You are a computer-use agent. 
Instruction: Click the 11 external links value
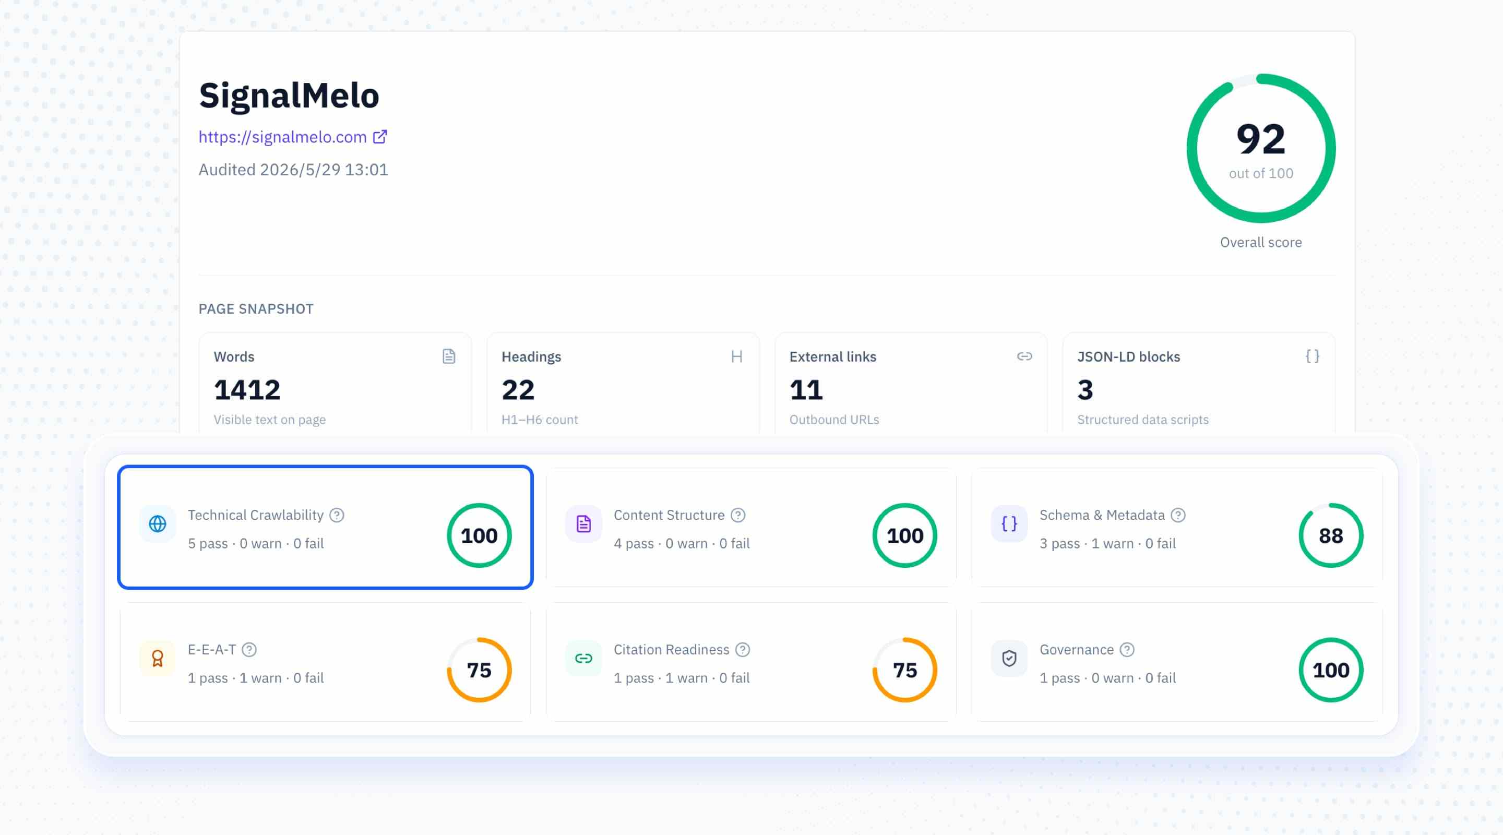click(x=806, y=390)
